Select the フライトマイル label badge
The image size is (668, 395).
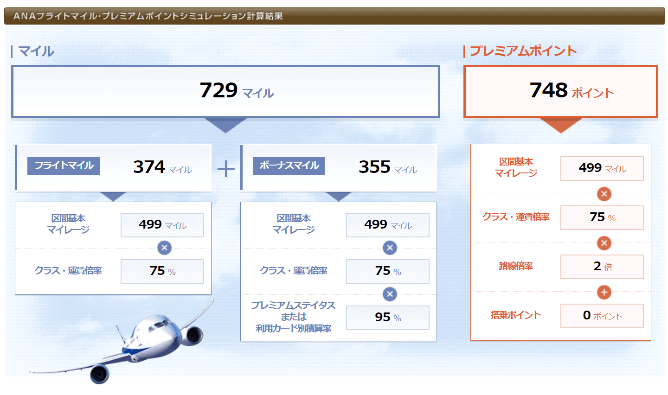click(64, 166)
